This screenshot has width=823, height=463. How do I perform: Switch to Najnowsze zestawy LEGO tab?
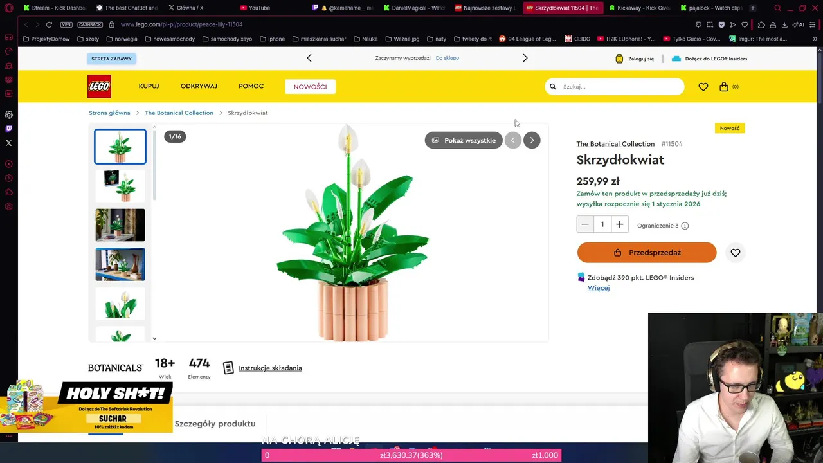(486, 8)
